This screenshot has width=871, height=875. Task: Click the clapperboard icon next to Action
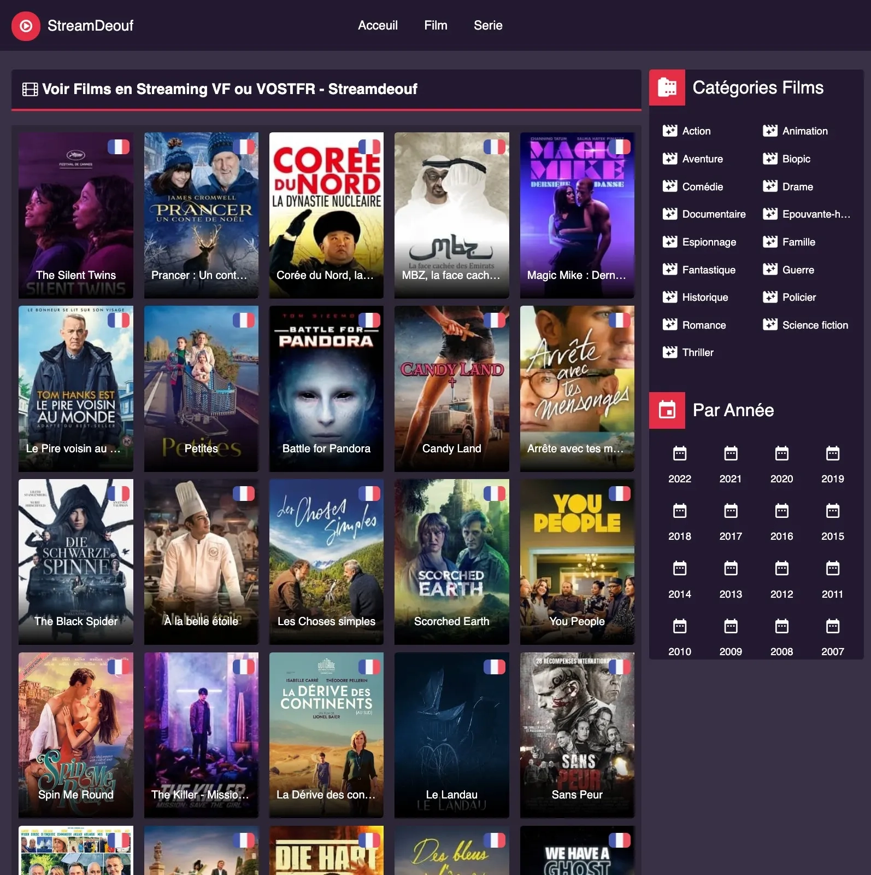tap(669, 131)
